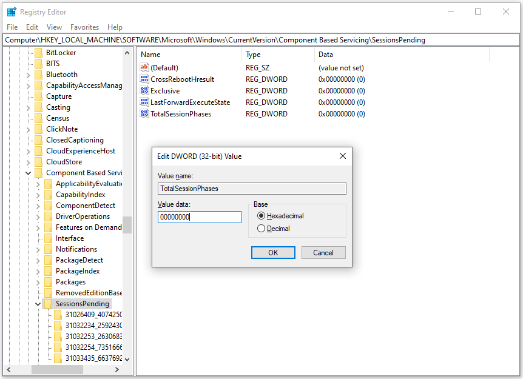
Task: Click the LastForwardExecuteState DWORD icon
Action: point(144,102)
